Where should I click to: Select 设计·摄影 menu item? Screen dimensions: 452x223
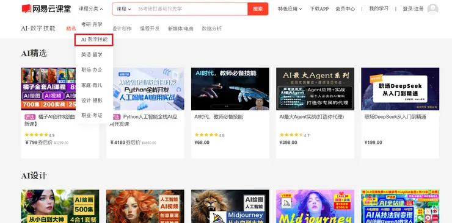click(x=92, y=101)
